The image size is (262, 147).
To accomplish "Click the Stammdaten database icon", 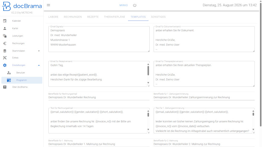I will [x=5, y=51].
